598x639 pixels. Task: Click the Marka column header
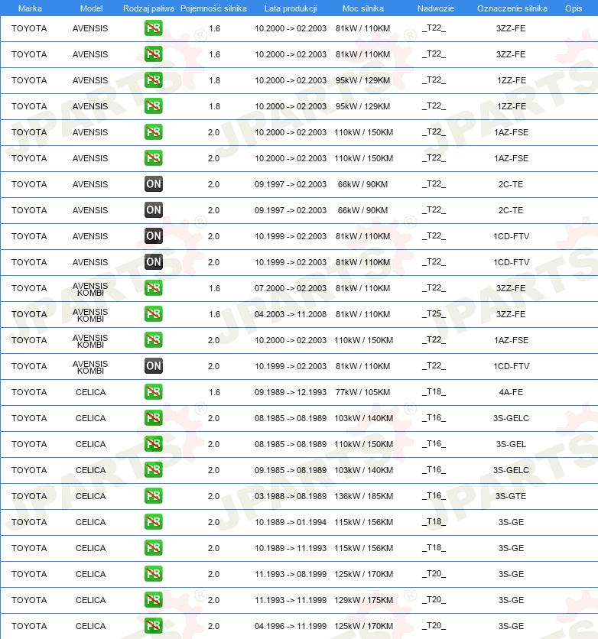point(30,8)
